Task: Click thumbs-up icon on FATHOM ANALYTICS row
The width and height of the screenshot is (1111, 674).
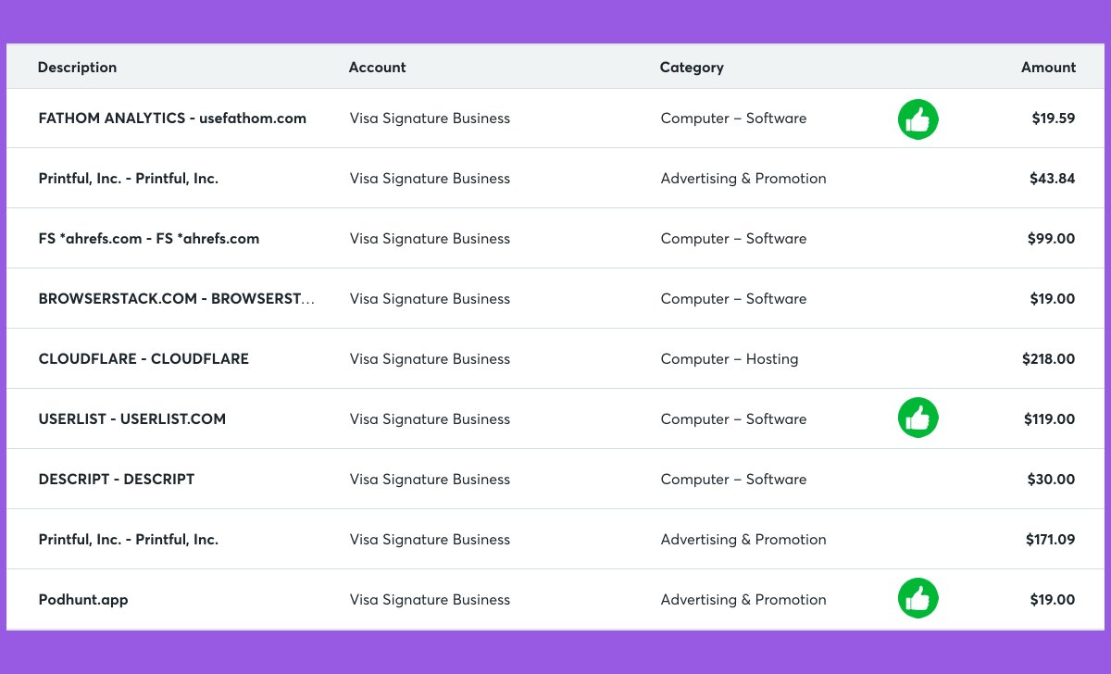Action: (x=918, y=119)
